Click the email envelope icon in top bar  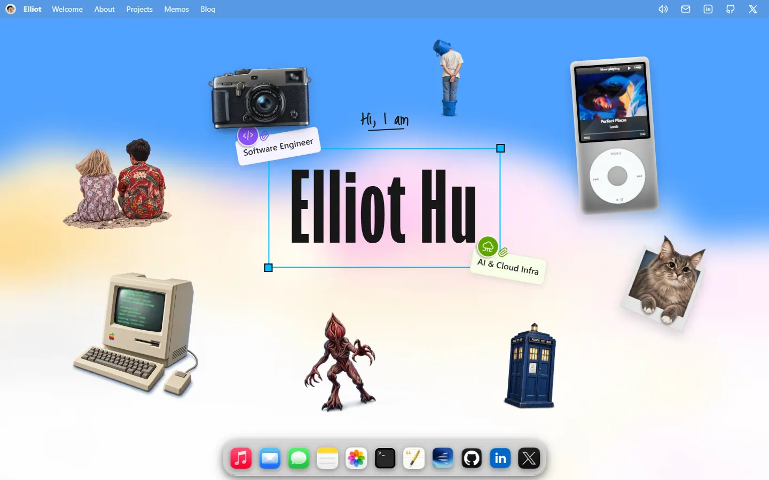click(x=686, y=9)
